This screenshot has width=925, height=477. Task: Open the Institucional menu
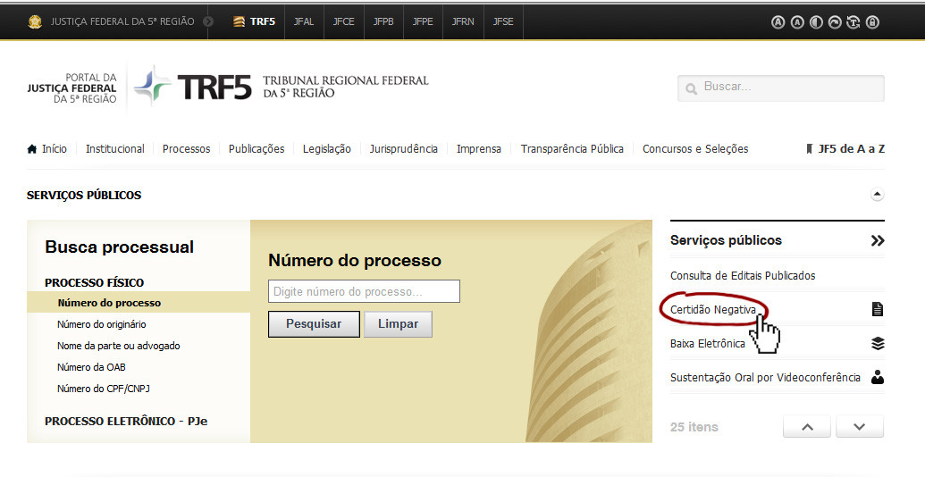[115, 148]
